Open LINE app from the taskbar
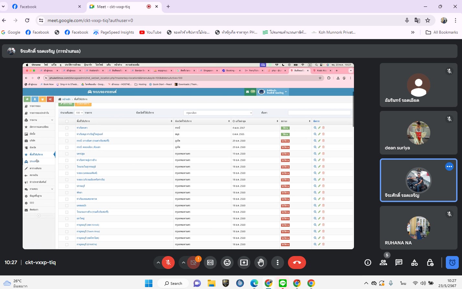Viewport: 462px width, 289px height. coord(283,283)
